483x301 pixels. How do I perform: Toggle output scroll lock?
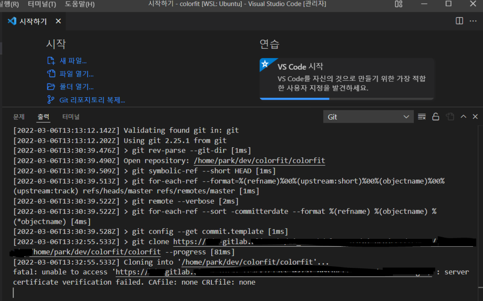click(435, 117)
